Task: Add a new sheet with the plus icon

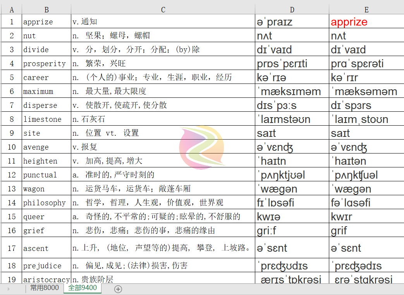Action: point(118,289)
